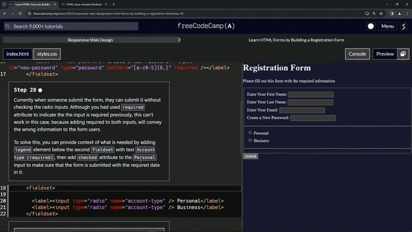This screenshot has width=412, height=232.
Task: Submit the registration form preview
Action: [x=250, y=156]
